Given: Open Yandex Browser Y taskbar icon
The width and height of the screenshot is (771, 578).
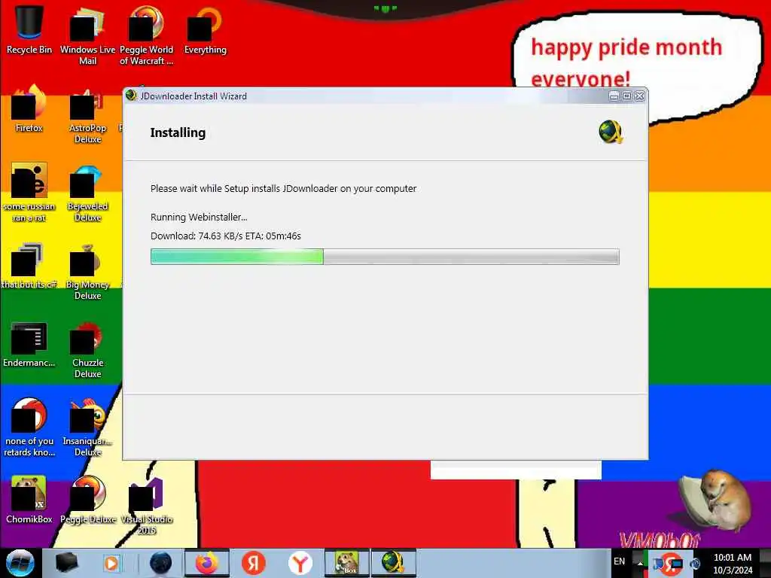Looking at the screenshot, I should point(300,563).
